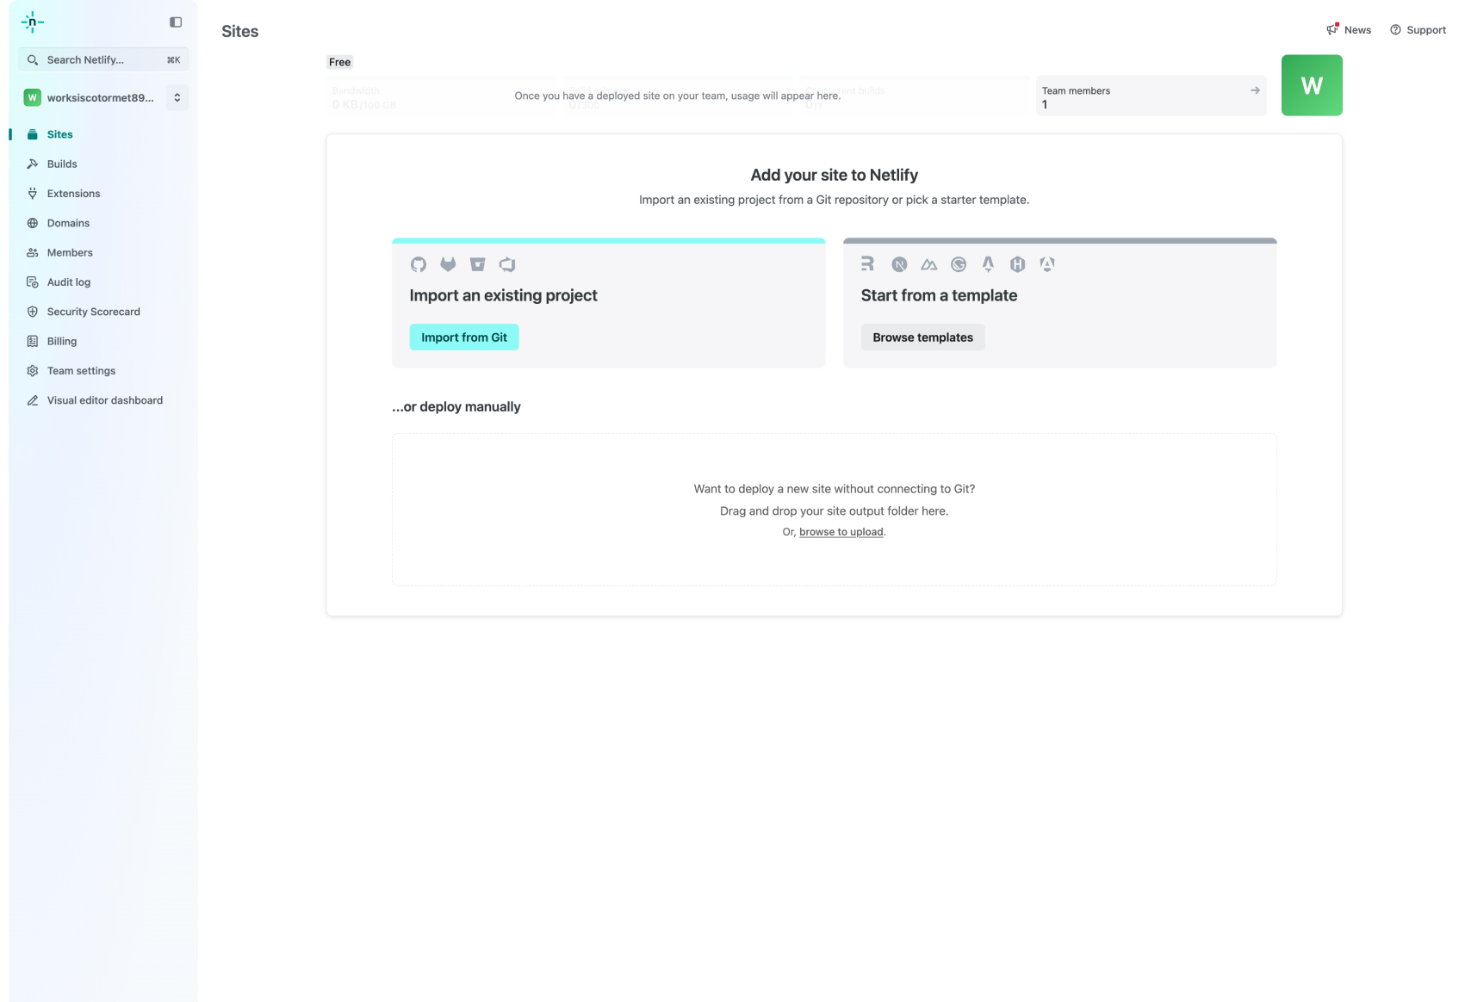
Task: Open Billing in the sidebar
Action: (x=102, y=341)
